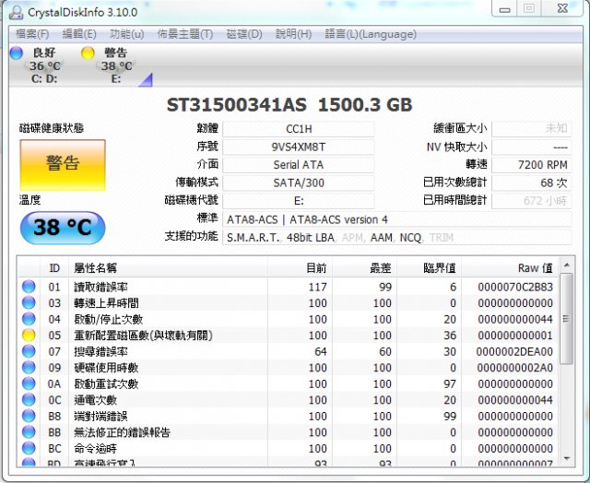Click the status icon for BB 無法修正的錯誤報告
This screenshot has height=483, width=590.
[x=29, y=432]
